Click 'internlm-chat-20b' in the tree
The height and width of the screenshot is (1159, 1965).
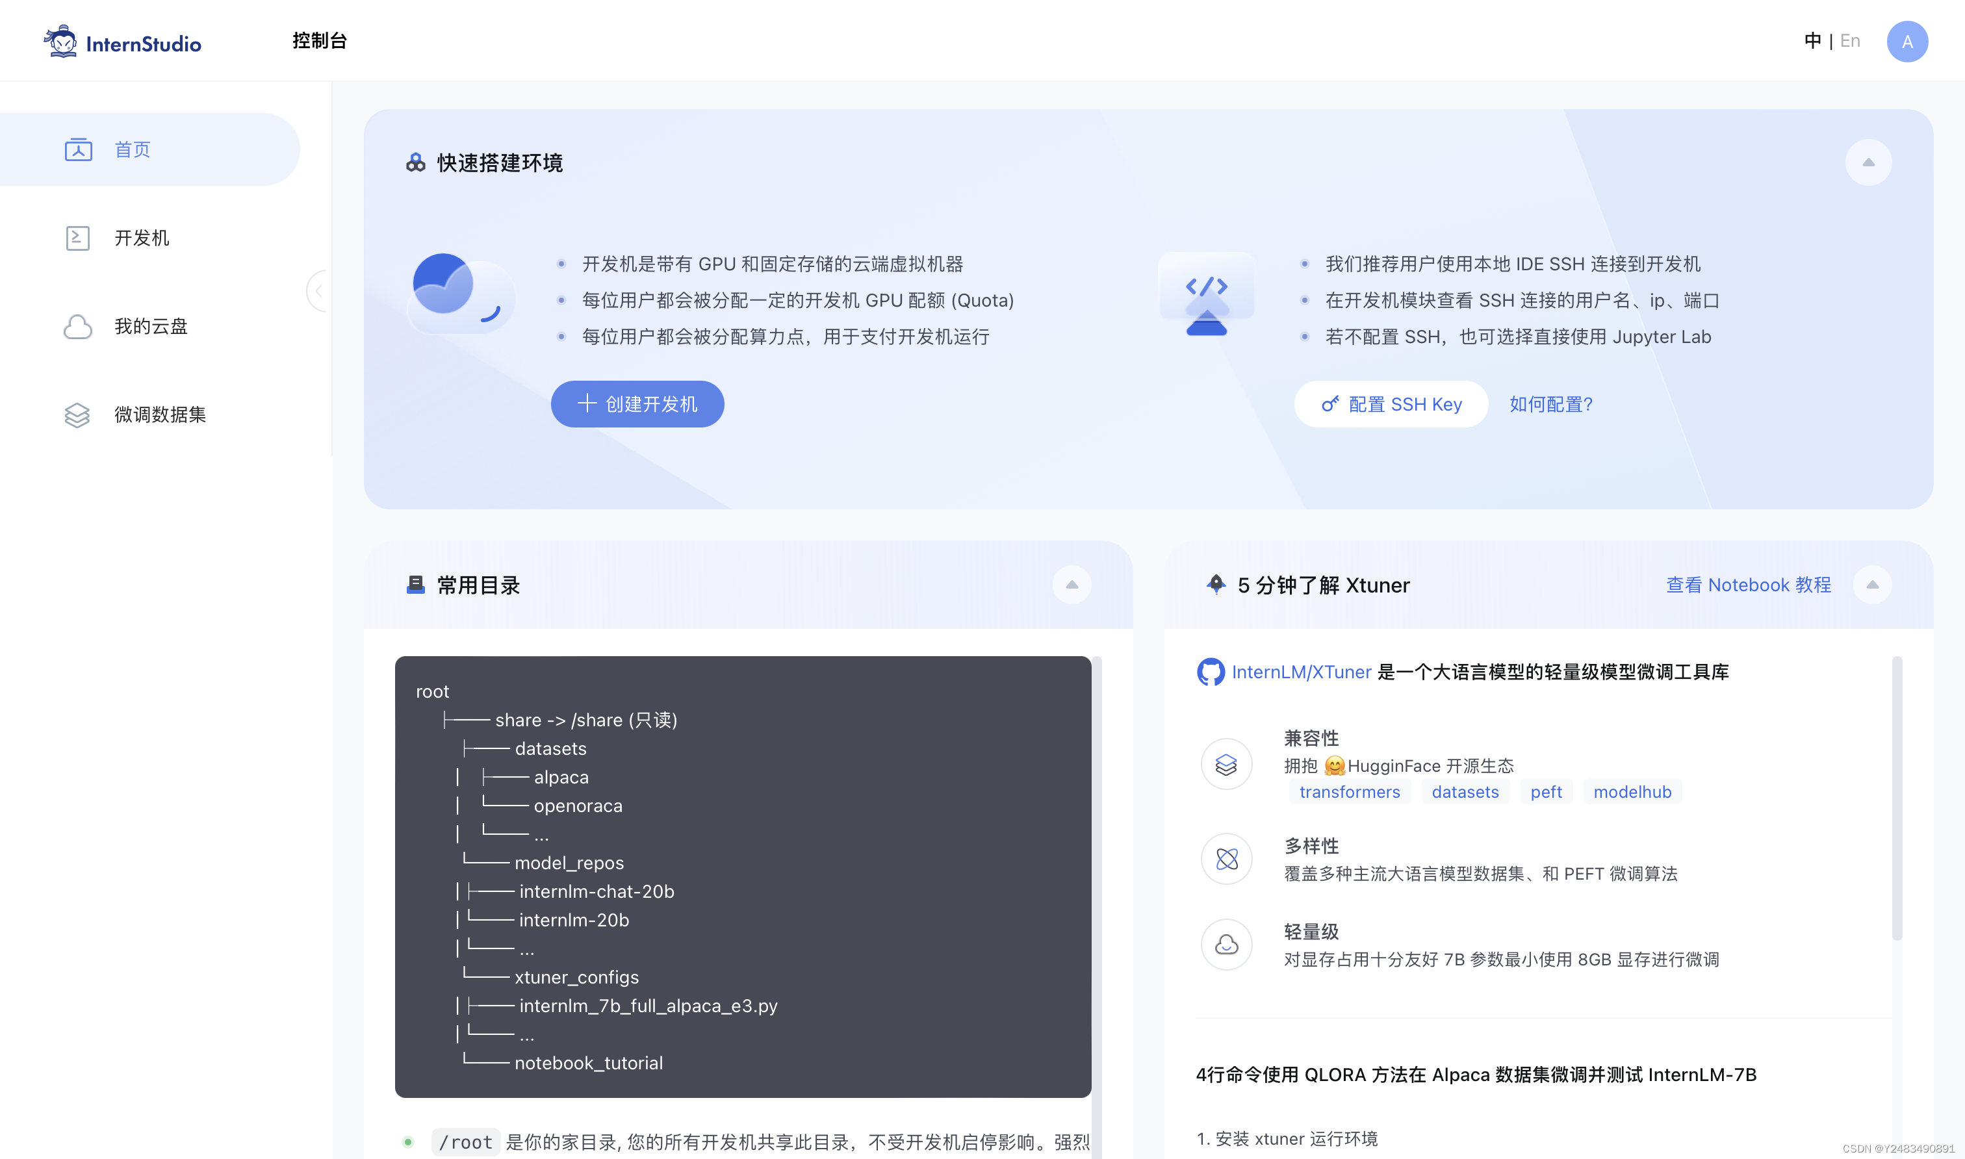(x=597, y=891)
